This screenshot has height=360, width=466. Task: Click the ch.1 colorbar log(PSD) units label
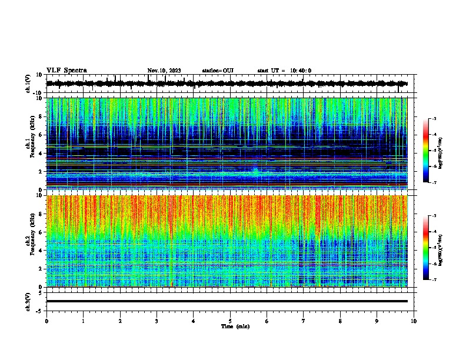point(441,154)
